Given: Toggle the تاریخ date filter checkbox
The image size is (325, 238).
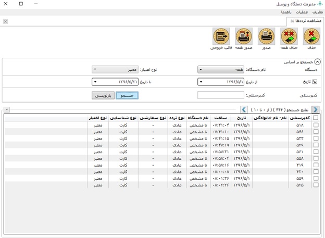Looking at the screenshot, I should (x=315, y=82).
